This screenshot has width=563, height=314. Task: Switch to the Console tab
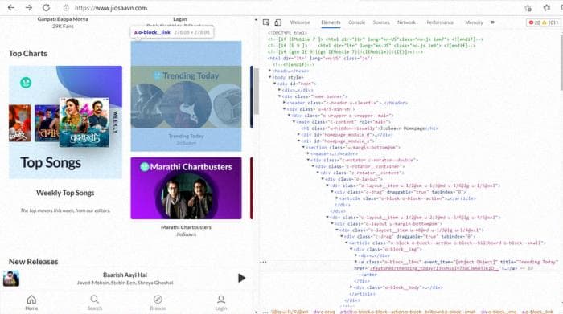point(356,22)
